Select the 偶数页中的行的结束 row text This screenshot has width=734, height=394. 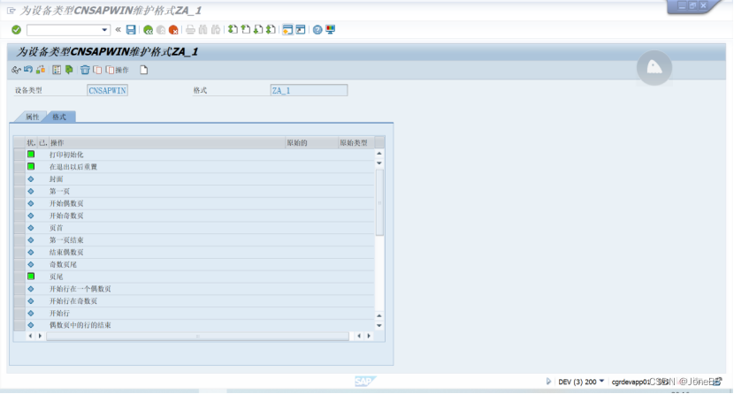coord(80,325)
